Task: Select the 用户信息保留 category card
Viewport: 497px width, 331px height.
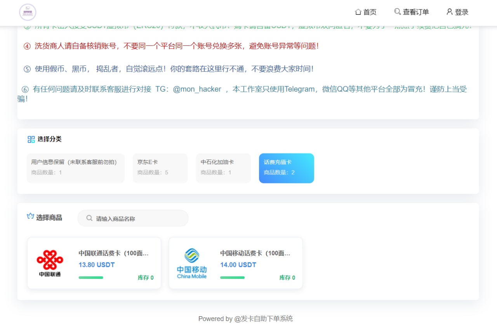Action: pos(75,168)
